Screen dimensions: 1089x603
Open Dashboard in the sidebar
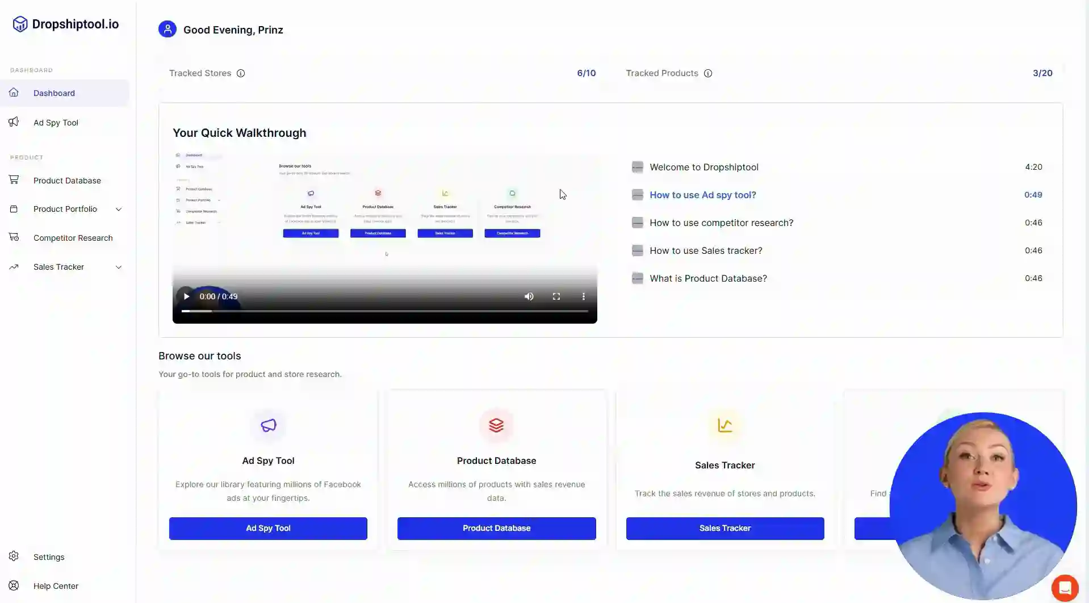coord(65,93)
